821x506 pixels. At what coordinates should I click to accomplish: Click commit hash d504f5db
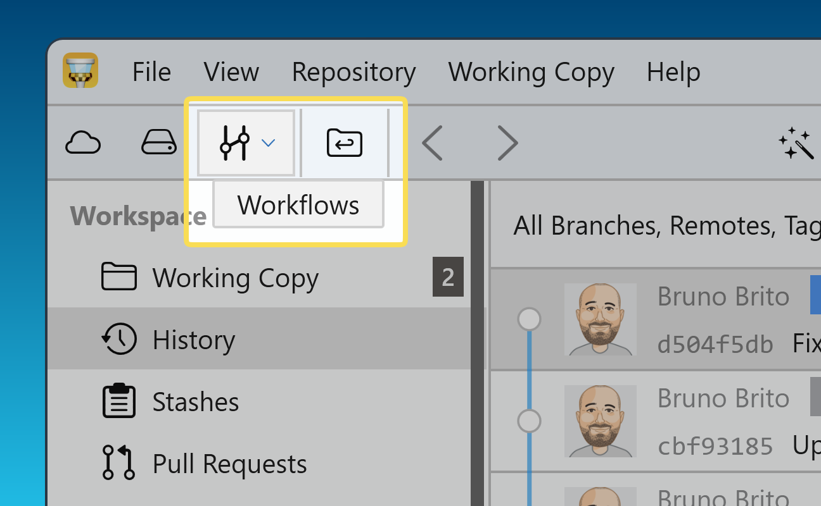(x=715, y=344)
